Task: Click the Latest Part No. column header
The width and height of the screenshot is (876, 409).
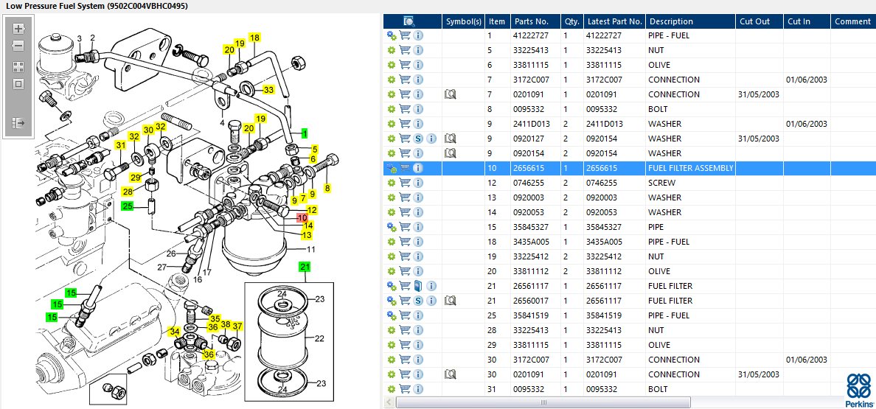Action: [x=614, y=22]
